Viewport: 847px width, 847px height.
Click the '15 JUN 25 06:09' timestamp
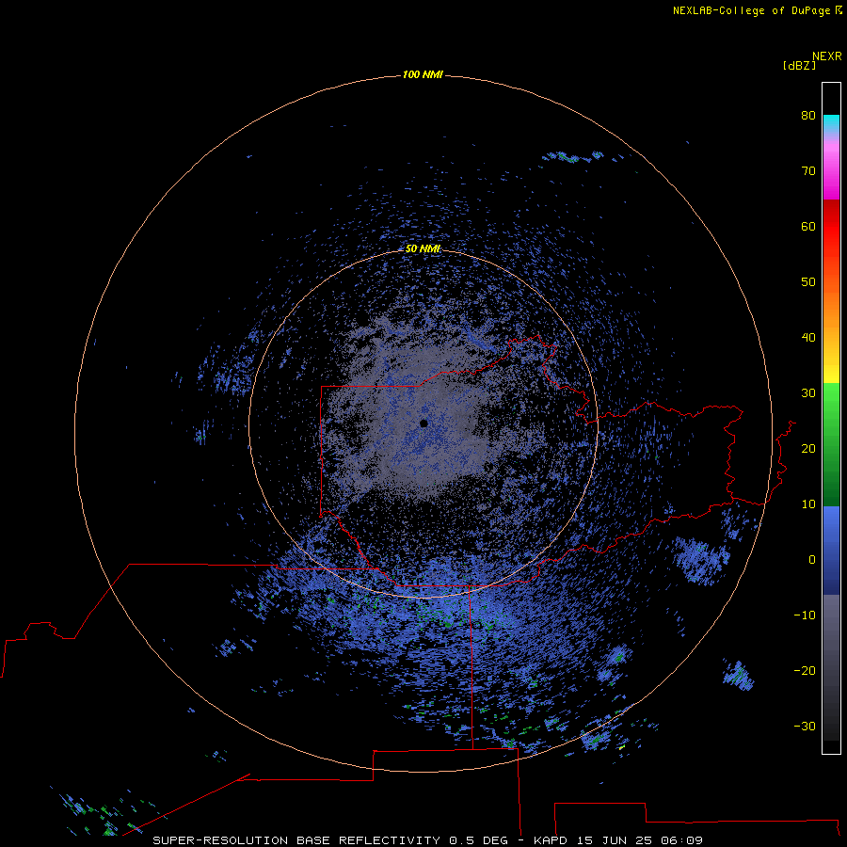pos(639,840)
